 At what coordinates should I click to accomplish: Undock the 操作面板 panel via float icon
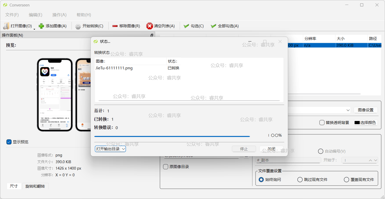pos(152,35)
